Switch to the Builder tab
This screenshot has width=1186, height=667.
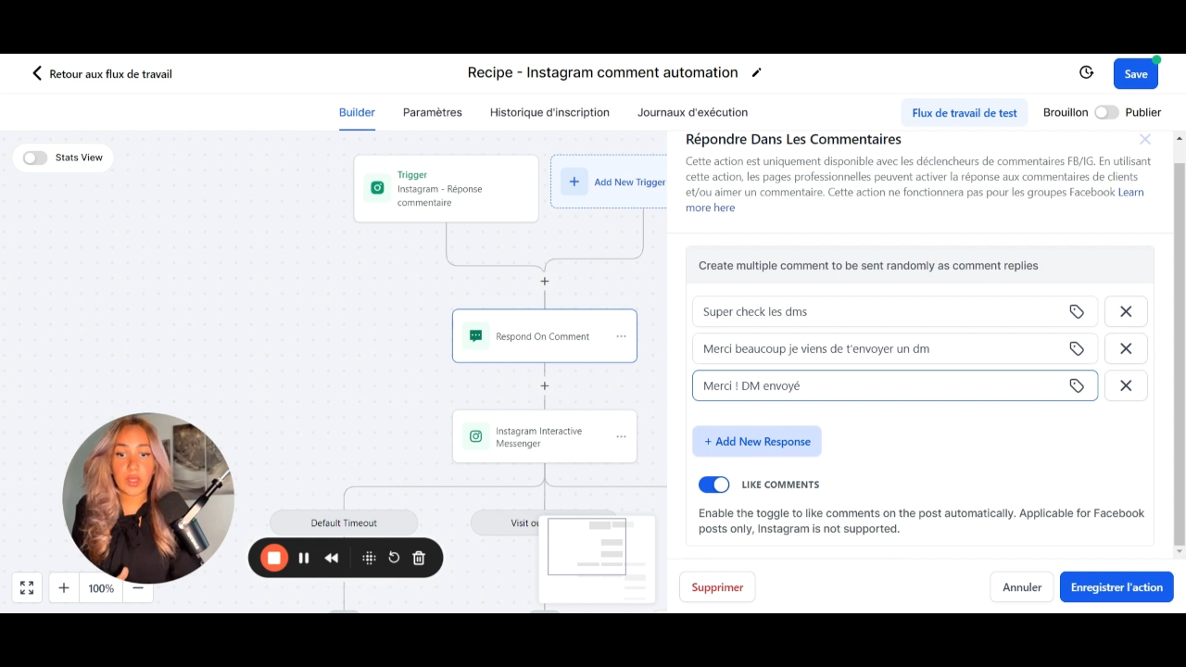pos(357,112)
